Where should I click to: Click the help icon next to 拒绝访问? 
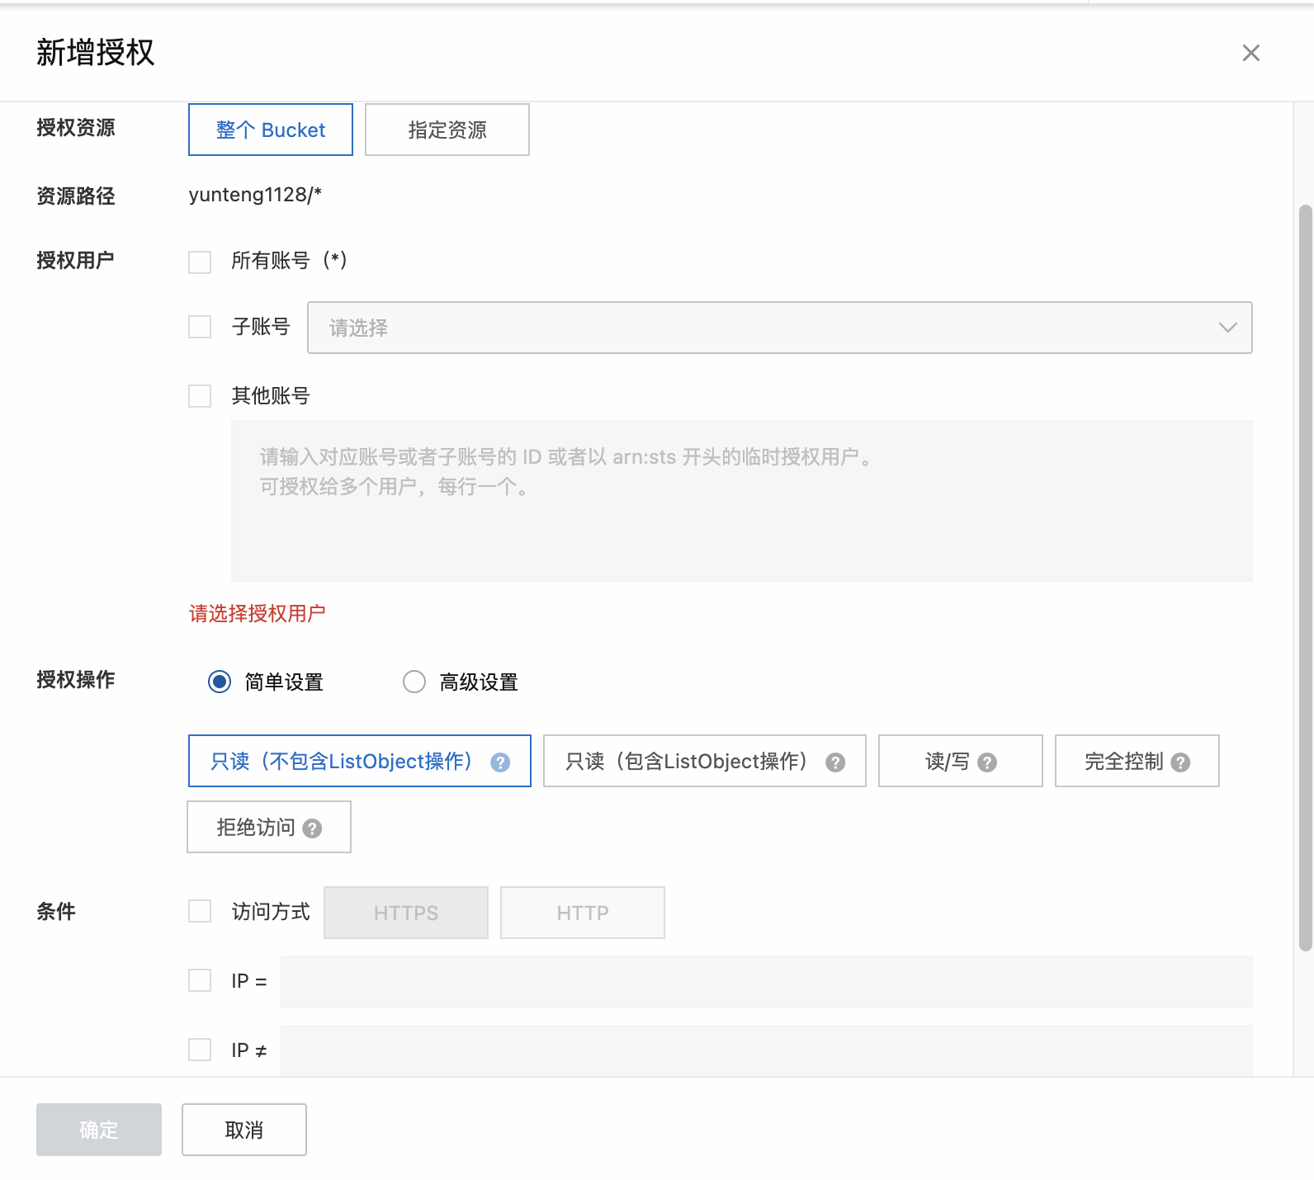[x=312, y=828]
